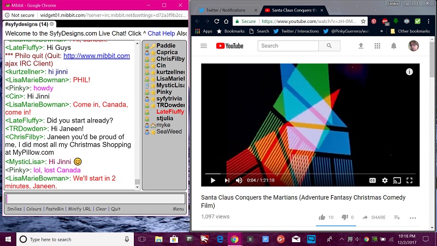
Task: Click the Mibbit chat message input
Action: tap(96, 198)
